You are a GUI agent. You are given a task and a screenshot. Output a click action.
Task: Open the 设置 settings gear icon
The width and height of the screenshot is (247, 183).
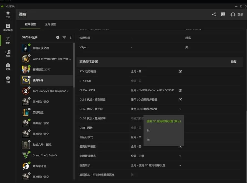tap(8, 80)
